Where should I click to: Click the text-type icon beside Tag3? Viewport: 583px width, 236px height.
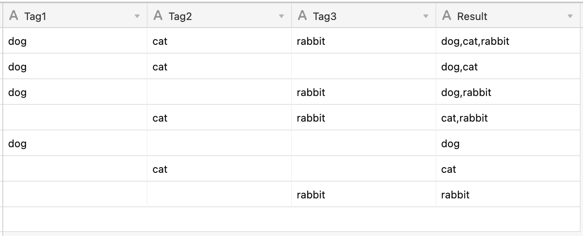302,16
